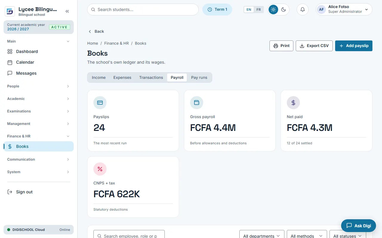Open the All methods filter dropdown
The width and height of the screenshot is (382, 238).
coord(307,234)
